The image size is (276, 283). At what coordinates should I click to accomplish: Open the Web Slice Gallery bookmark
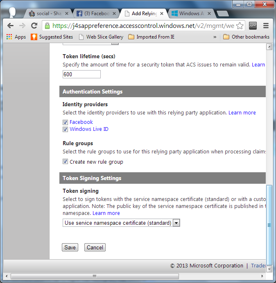point(101,37)
